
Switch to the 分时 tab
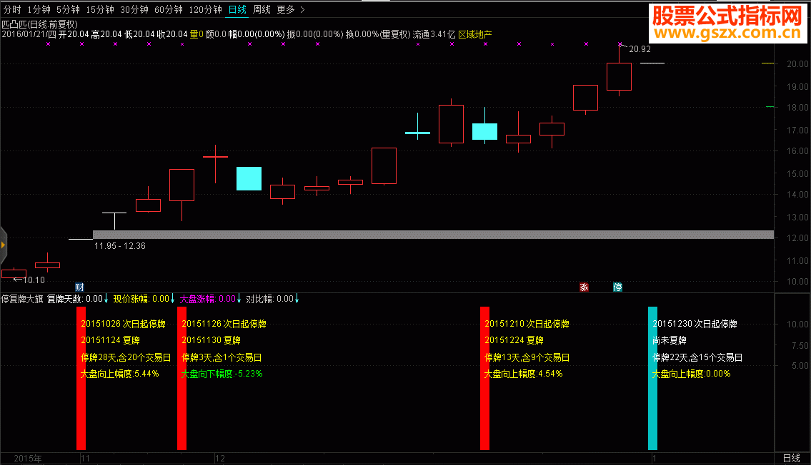tap(12, 10)
